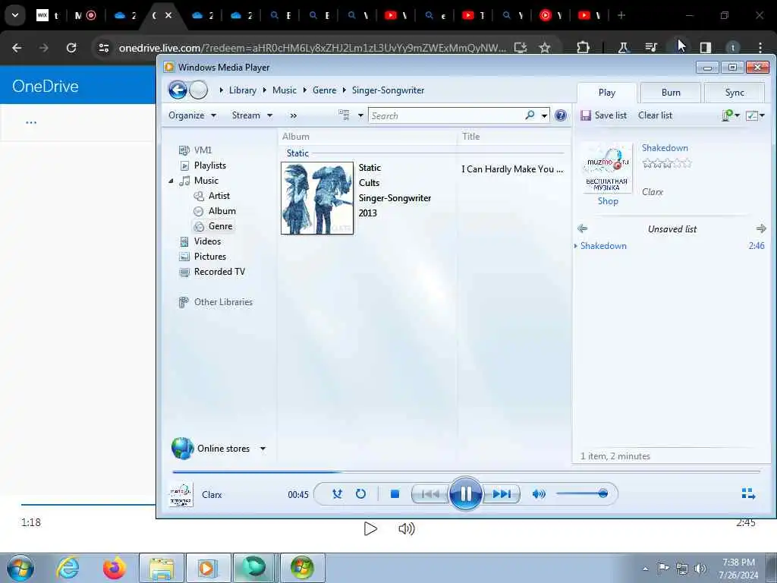Open the Organize dropdown
The image size is (777, 583).
(x=192, y=115)
